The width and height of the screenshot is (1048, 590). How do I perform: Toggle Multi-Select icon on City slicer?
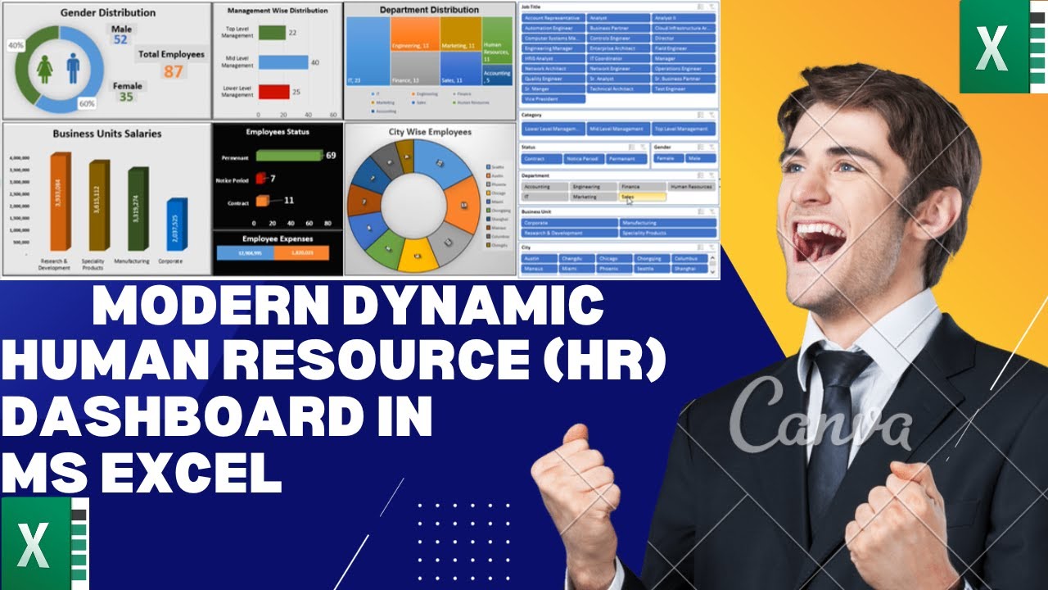coord(700,247)
